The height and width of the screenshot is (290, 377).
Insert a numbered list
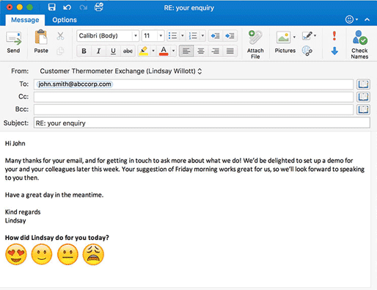(x=193, y=36)
